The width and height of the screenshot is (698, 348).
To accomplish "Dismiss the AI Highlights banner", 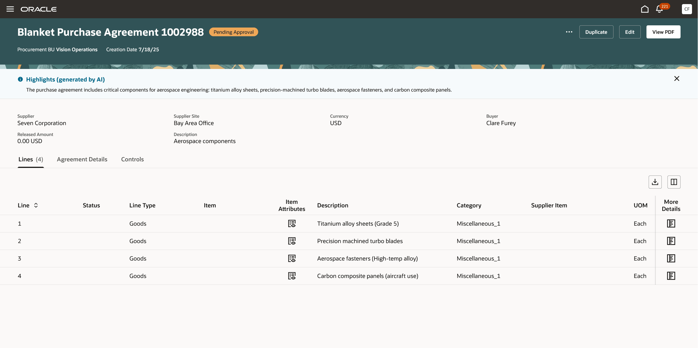I will 676,79.
